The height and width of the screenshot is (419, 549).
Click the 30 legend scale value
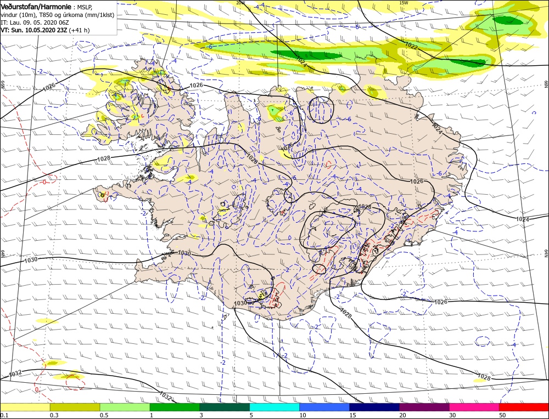[x=452, y=415]
